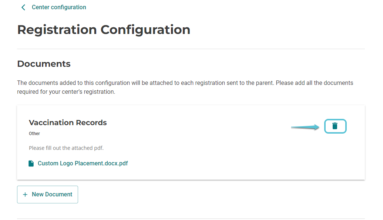Click blank space right of New Document button
383x220 pixels.
(x=222, y=195)
